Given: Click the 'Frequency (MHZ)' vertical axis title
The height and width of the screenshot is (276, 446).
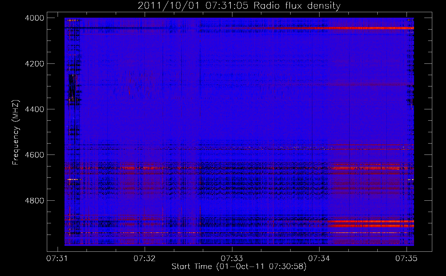Looking at the screenshot, I should click(16, 132).
